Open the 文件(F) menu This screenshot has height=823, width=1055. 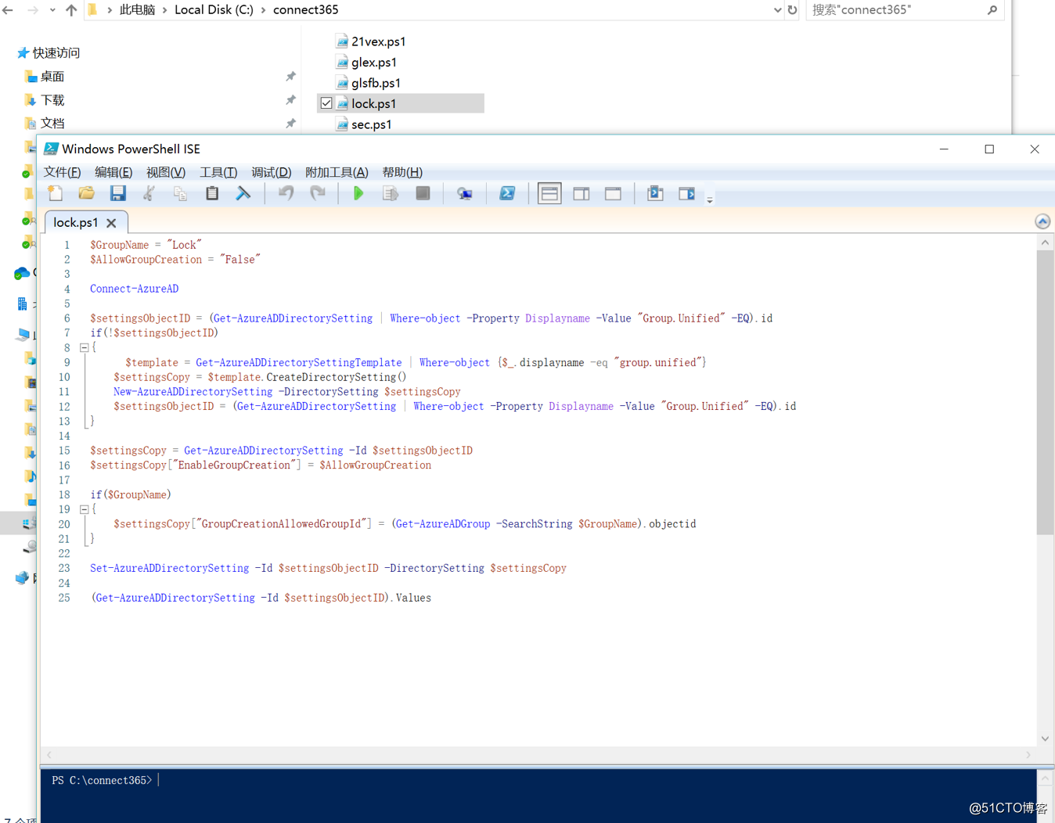[62, 172]
